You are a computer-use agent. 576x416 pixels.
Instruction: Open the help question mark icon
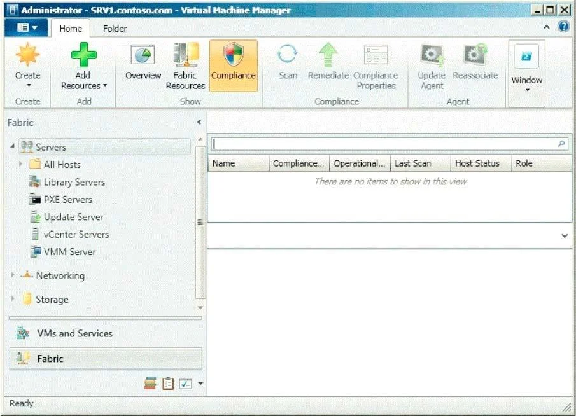563,27
